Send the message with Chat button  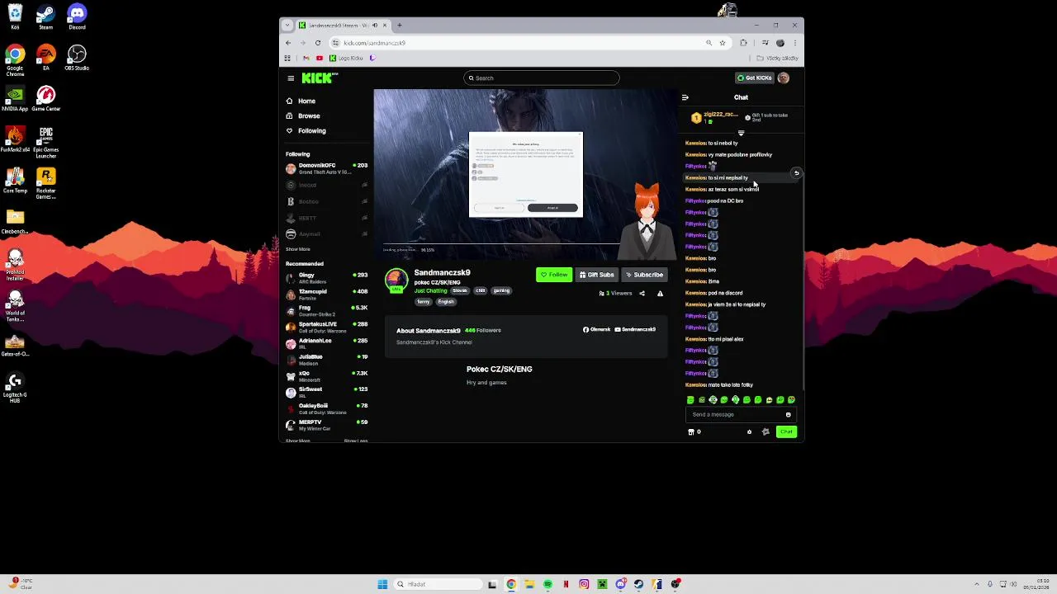coord(786,431)
